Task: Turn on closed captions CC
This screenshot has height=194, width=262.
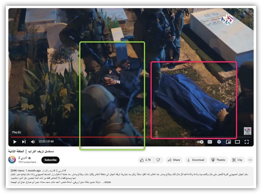Action: pyautogui.click(x=210, y=142)
